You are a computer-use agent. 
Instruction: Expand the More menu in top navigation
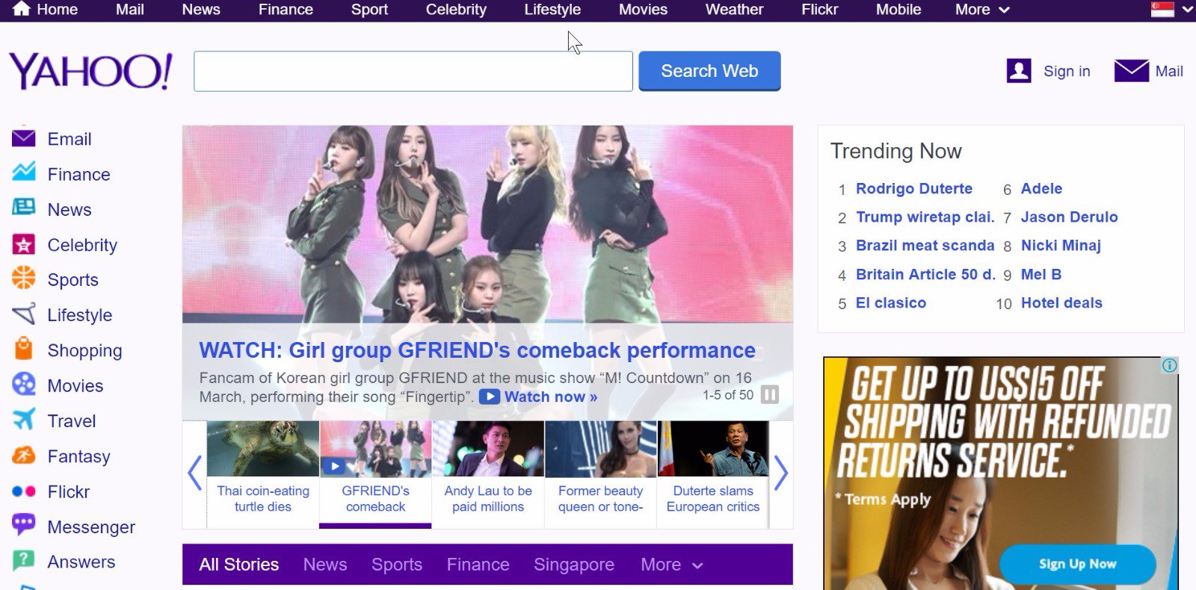tap(982, 10)
